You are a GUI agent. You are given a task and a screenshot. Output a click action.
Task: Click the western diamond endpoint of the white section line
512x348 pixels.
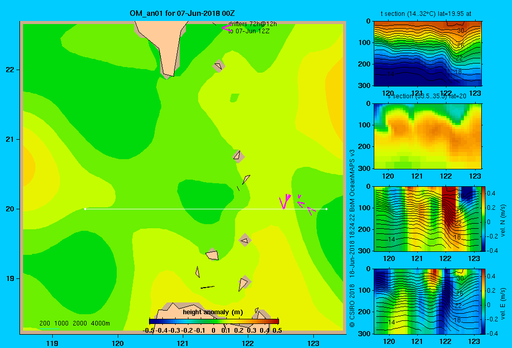(x=85, y=209)
